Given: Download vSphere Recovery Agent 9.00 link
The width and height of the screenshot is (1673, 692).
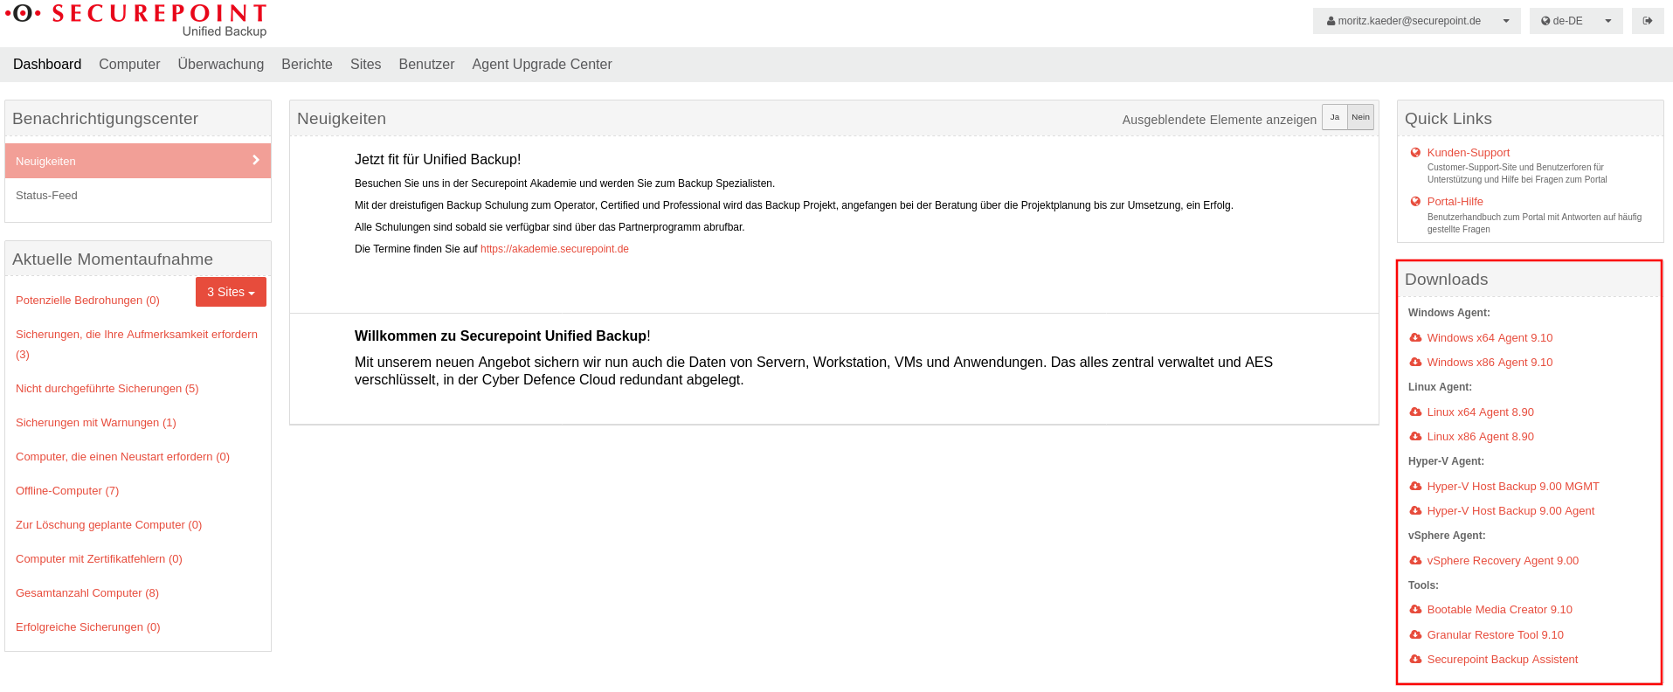Looking at the screenshot, I should (1504, 560).
